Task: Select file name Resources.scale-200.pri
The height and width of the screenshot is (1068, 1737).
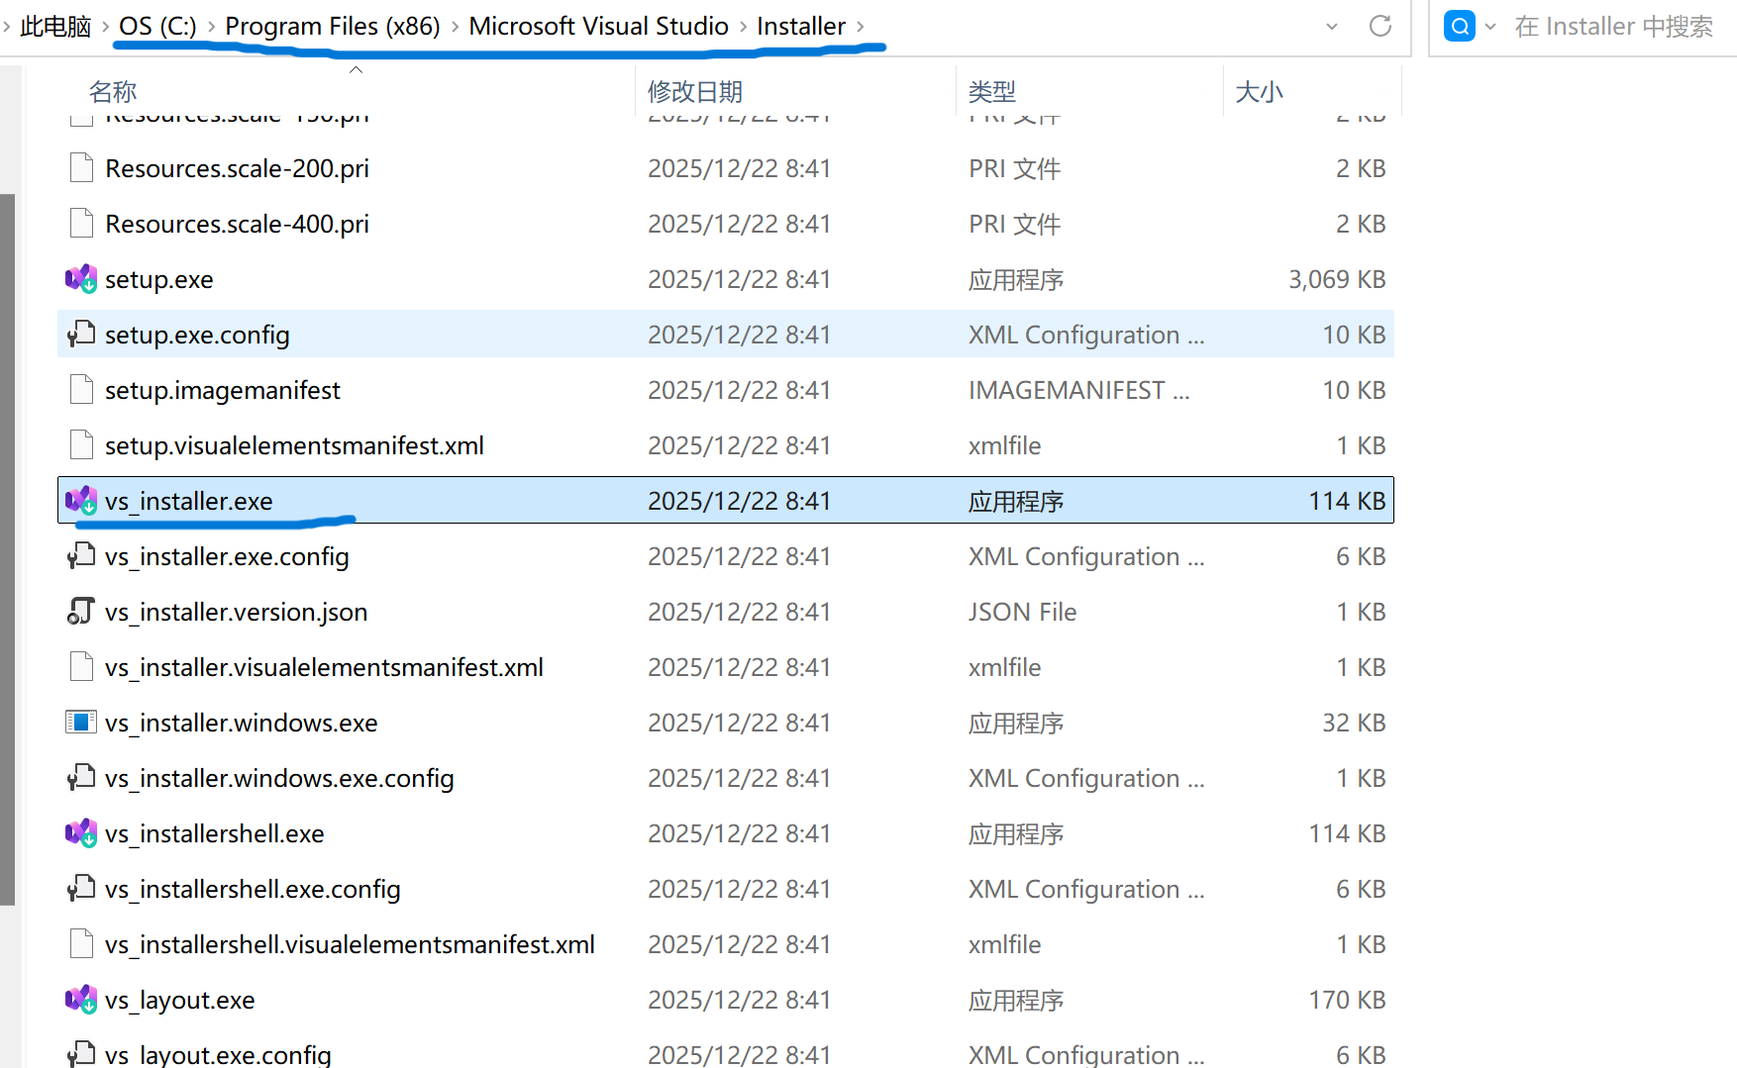Action: click(238, 169)
